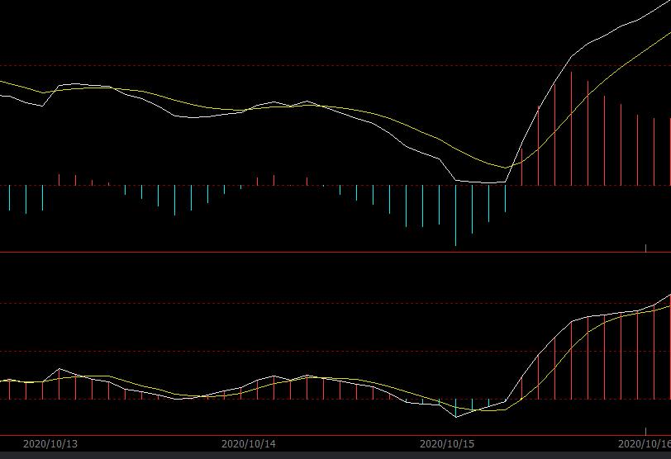Select the longest cyan histogram bar in upper panel

tap(455, 215)
